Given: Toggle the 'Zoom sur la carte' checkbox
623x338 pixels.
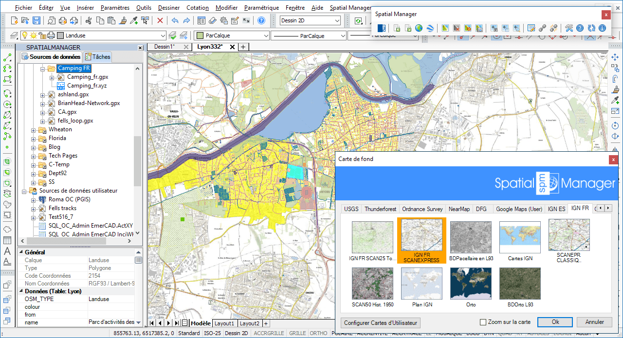Looking at the screenshot, I should (483, 322).
